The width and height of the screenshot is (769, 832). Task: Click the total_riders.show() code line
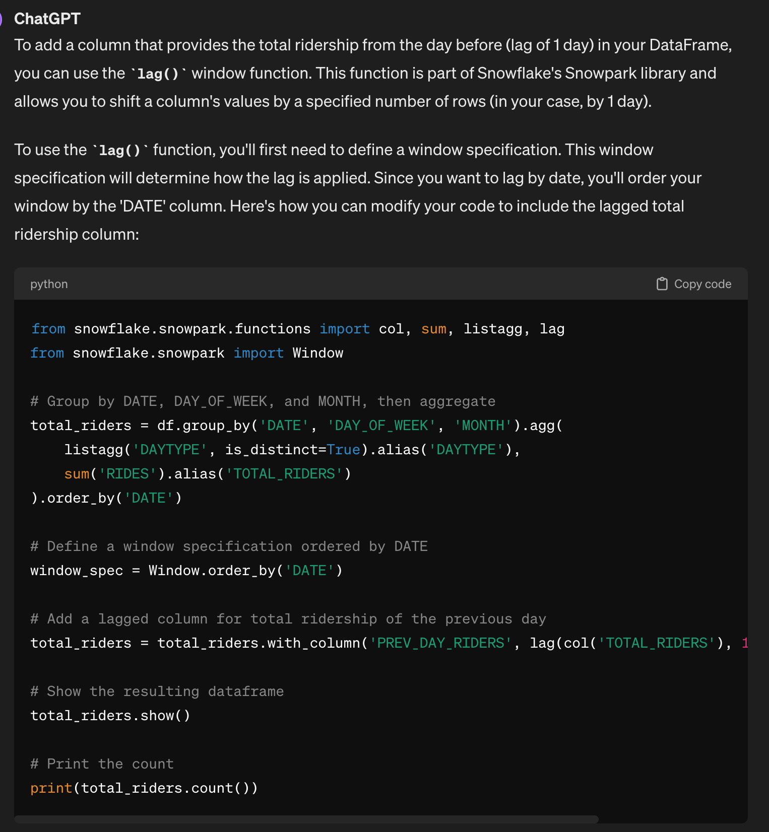[110, 716]
